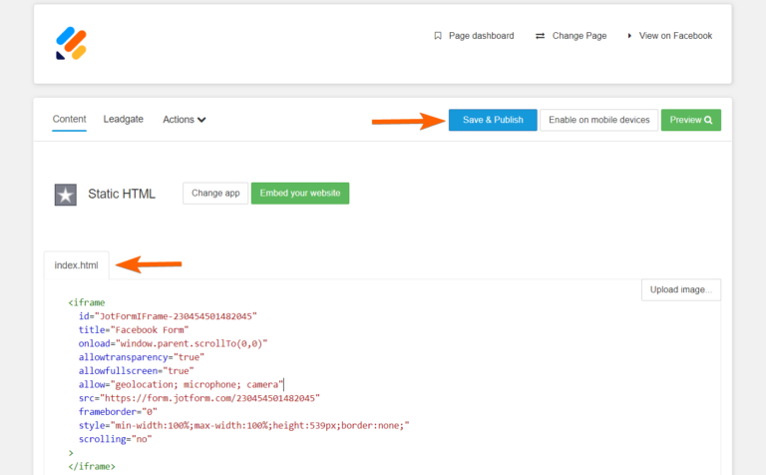Click the Change app button
This screenshot has width=766, height=475.
point(215,193)
